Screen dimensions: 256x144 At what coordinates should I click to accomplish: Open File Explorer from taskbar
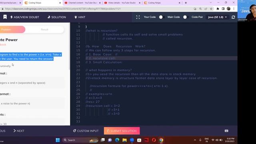124,140
